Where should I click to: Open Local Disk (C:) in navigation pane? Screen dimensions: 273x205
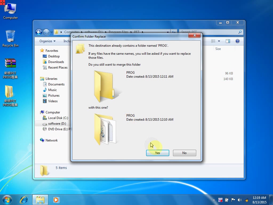[x=58, y=118]
